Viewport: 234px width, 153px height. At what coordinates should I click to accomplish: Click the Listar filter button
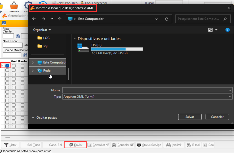10,145
